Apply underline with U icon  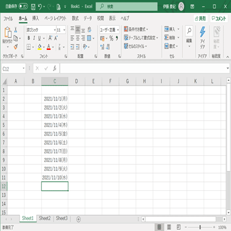point(39,38)
